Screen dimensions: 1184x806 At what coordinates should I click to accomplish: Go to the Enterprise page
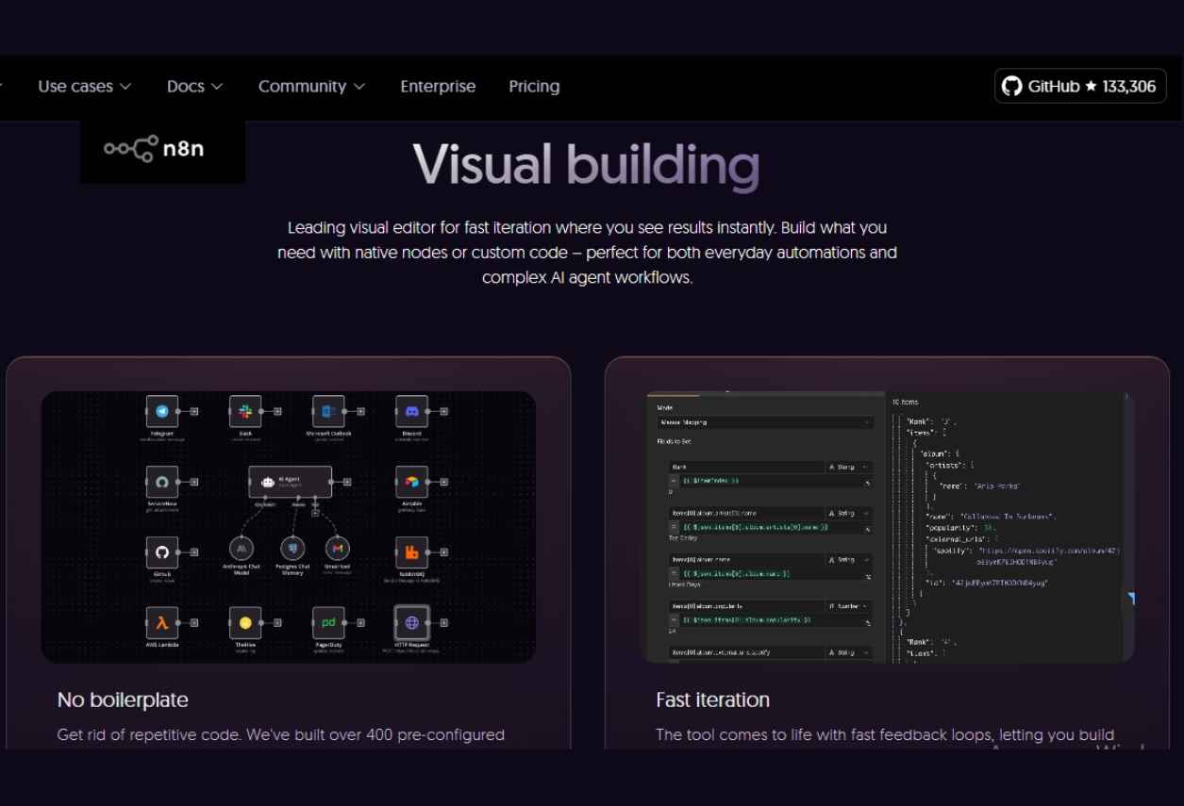click(438, 87)
